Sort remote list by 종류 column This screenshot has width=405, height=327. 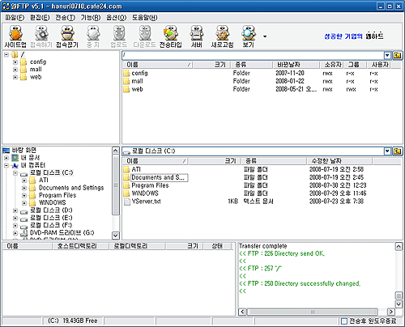252,65
